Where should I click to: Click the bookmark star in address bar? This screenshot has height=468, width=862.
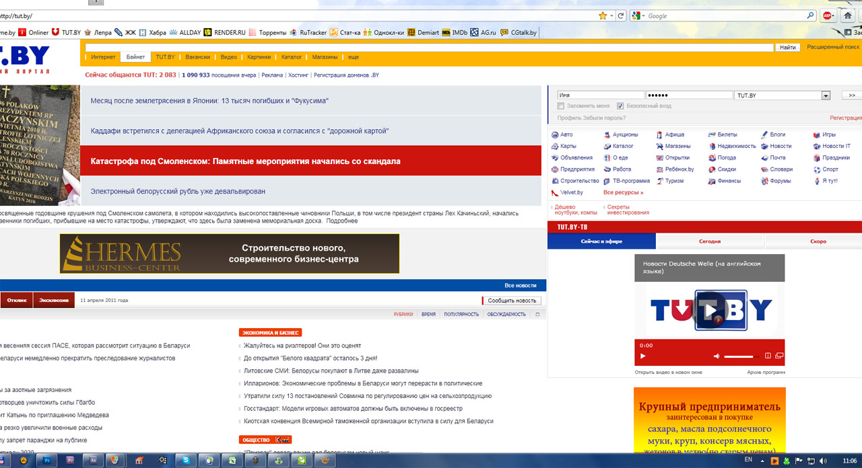pyautogui.click(x=603, y=15)
